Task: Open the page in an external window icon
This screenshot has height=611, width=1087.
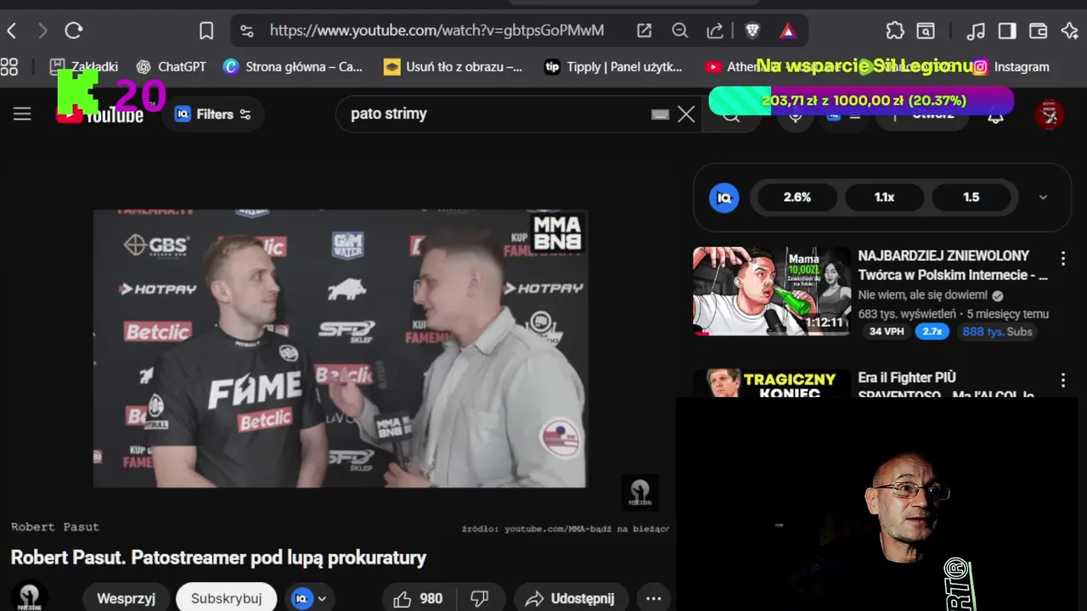Action: (x=645, y=31)
